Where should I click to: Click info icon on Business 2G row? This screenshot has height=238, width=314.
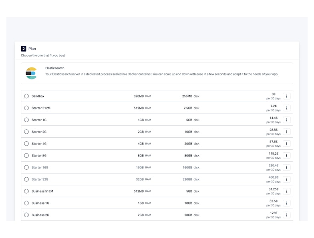(286, 215)
